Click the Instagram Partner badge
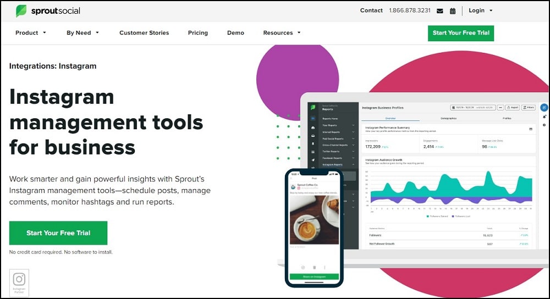 coord(19,283)
